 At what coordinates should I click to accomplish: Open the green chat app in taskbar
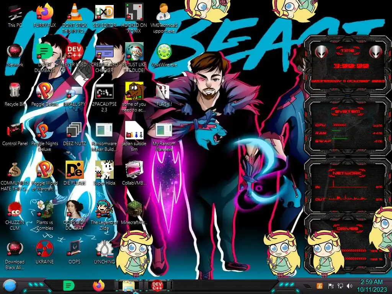[x=69, y=286]
